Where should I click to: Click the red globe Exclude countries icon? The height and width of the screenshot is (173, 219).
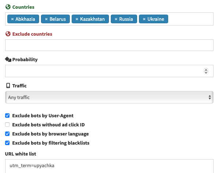[x=8, y=34]
